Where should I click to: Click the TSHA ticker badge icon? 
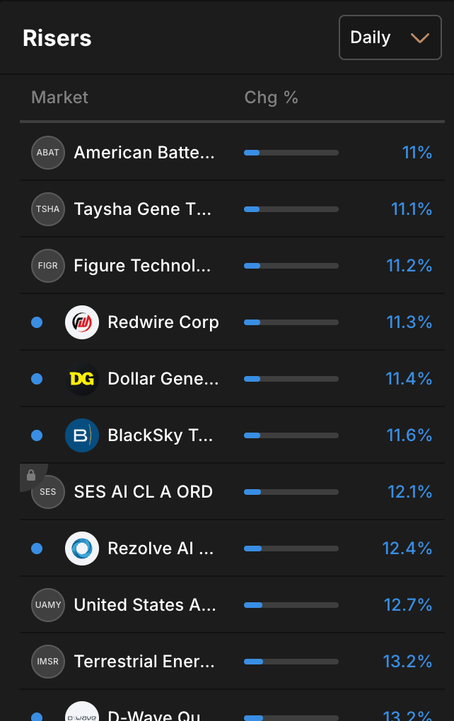pos(48,209)
